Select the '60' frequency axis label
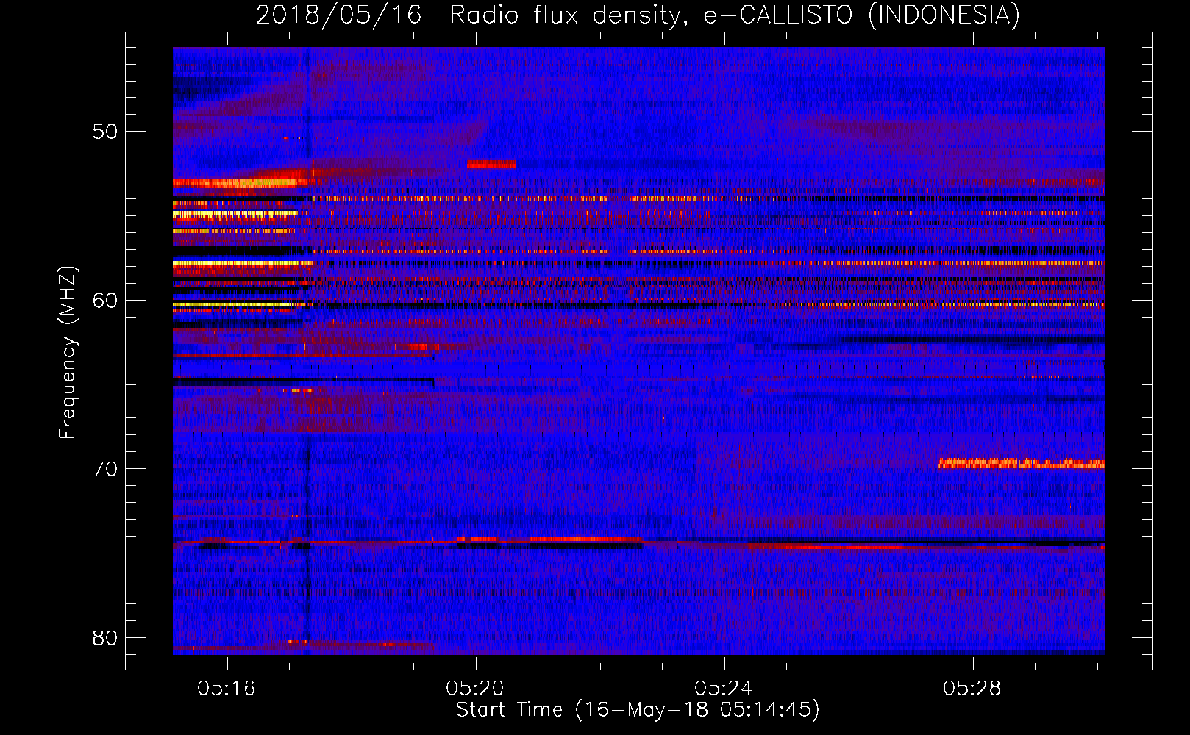This screenshot has height=735, width=1190. 105,301
